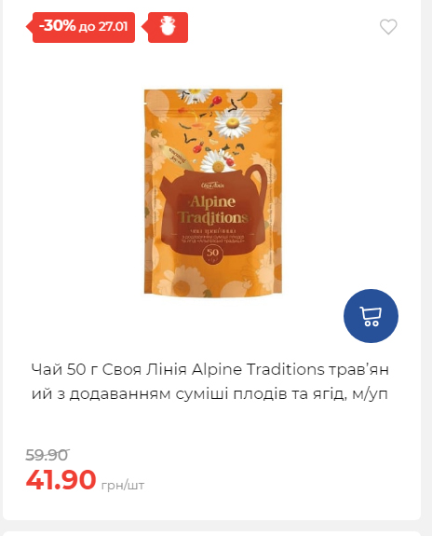Click the red jar own-brand badge icon
The width and height of the screenshot is (432, 536).
(x=168, y=27)
